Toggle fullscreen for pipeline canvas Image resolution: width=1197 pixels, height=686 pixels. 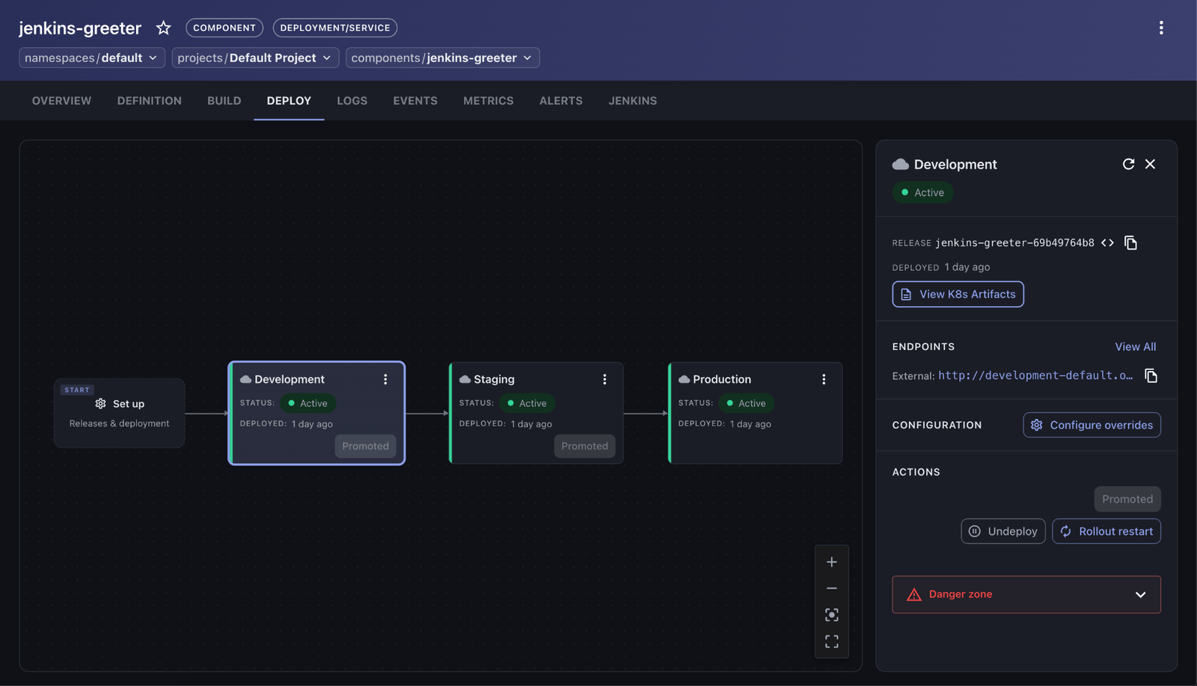(x=831, y=642)
